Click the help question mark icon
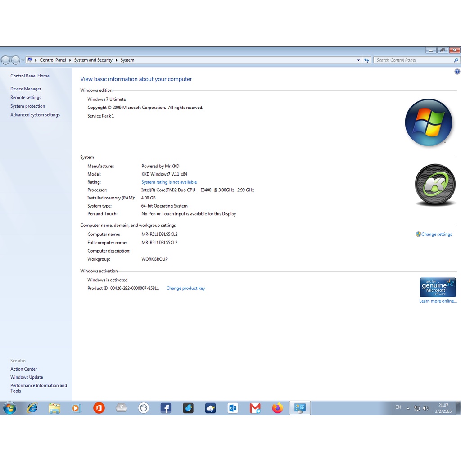 click(457, 71)
